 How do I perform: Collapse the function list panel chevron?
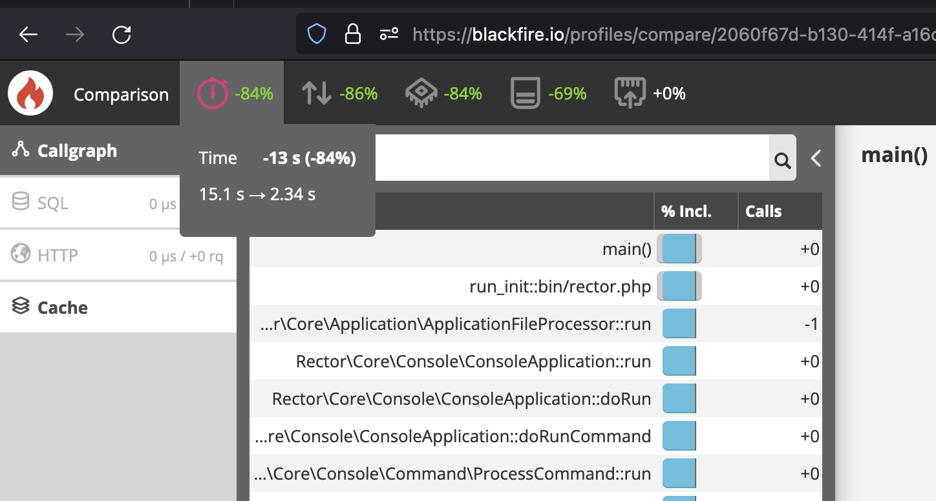816,158
